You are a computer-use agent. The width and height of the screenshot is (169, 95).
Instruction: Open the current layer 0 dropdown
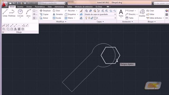pyautogui.click(x=100, y=18)
